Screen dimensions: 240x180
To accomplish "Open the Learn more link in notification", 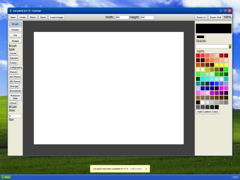I will point(136,169).
